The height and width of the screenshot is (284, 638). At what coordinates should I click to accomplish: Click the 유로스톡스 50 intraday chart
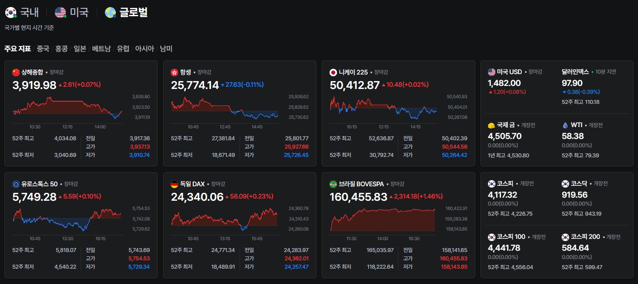[67, 219]
